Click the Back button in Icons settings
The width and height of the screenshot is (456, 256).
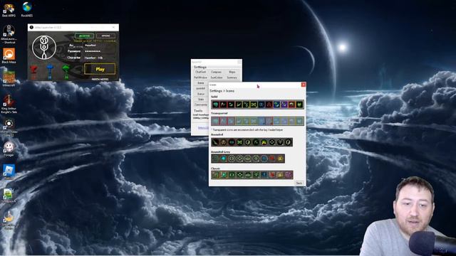tap(299, 183)
